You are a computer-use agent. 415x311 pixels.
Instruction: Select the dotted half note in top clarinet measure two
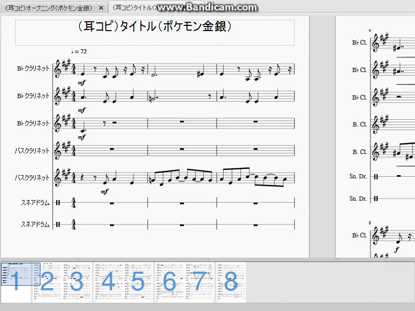[154, 75]
